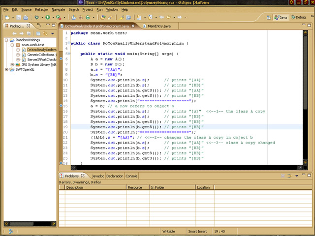Expand the SWTOpenGL project node

pos(6,70)
